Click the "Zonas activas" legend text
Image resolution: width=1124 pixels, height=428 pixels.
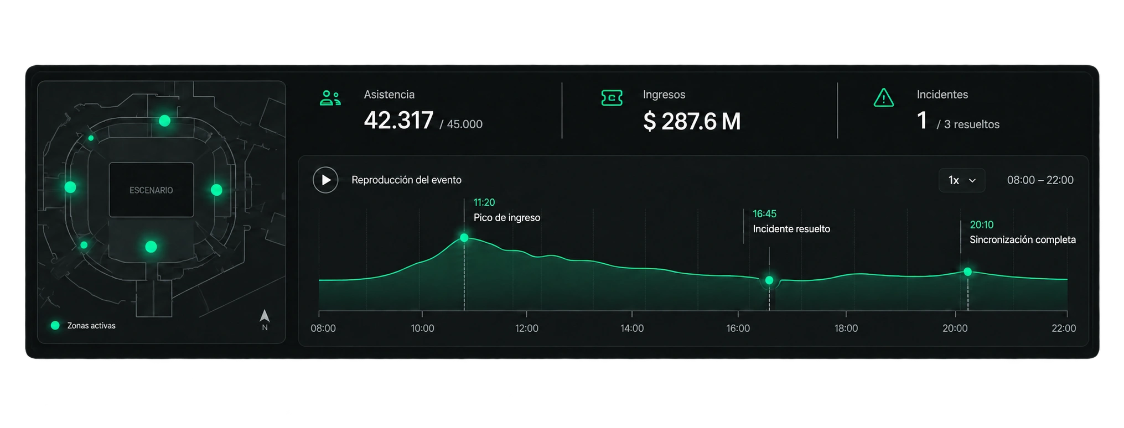pos(91,326)
